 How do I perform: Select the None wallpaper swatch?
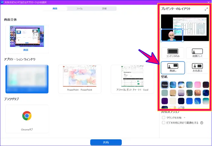pyautogui.click(x=165, y=85)
